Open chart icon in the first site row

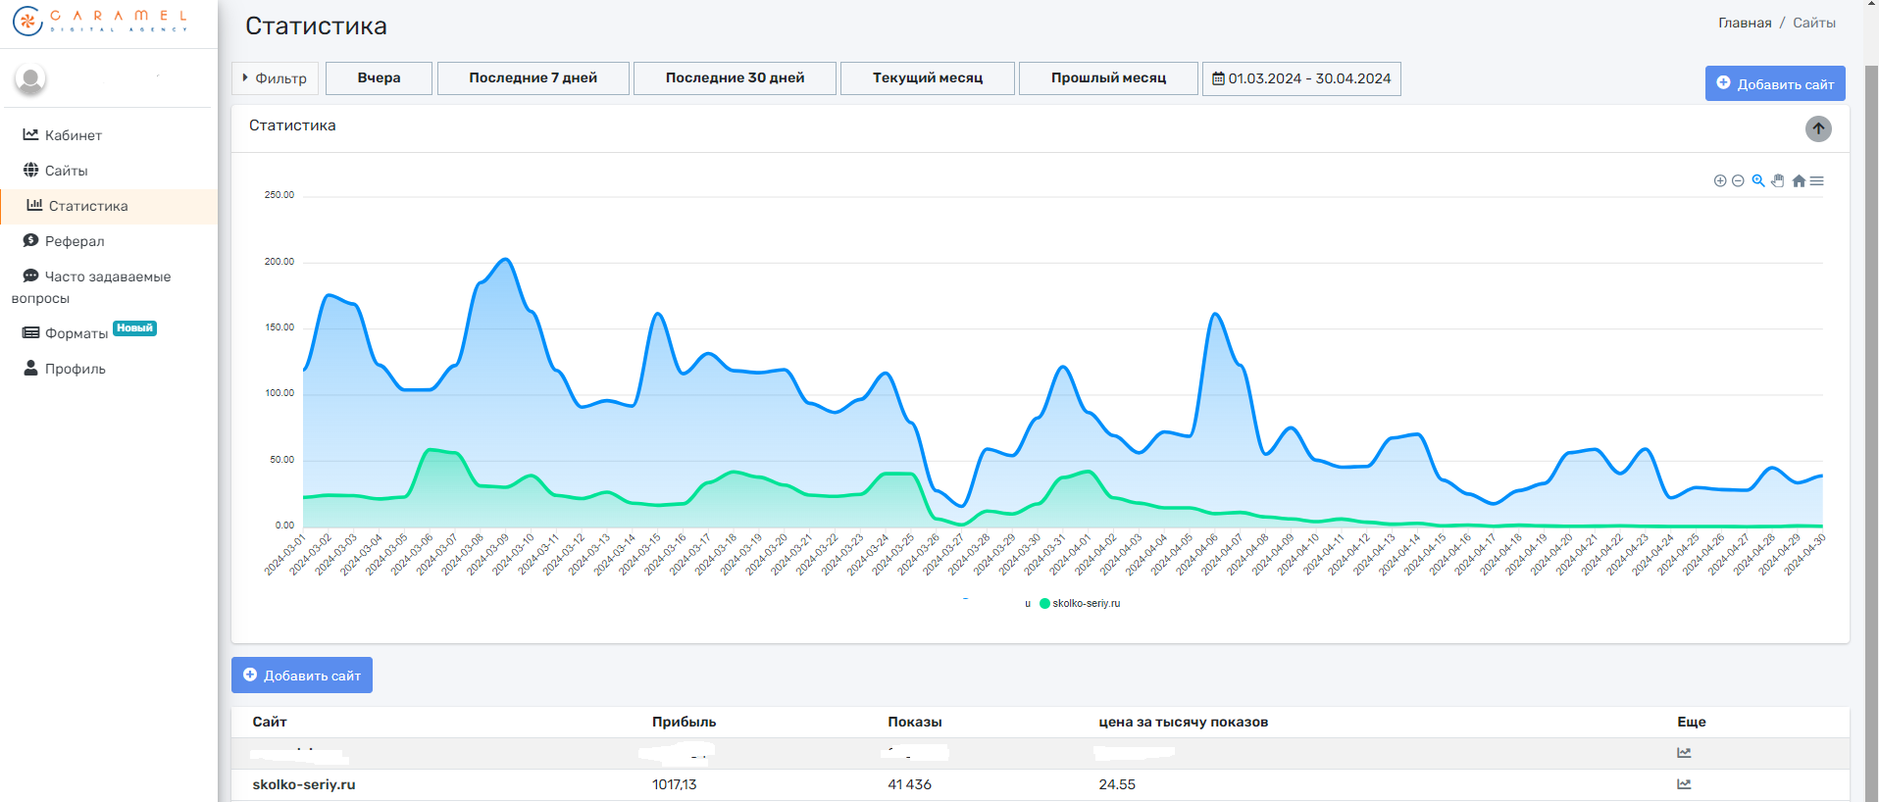click(x=1684, y=752)
